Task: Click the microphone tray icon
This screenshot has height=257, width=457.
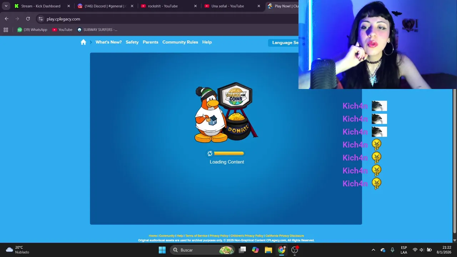Action: coord(392,250)
